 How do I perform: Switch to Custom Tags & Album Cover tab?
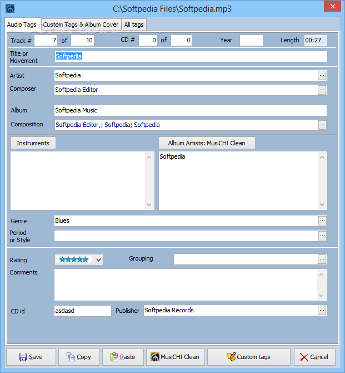(81, 24)
